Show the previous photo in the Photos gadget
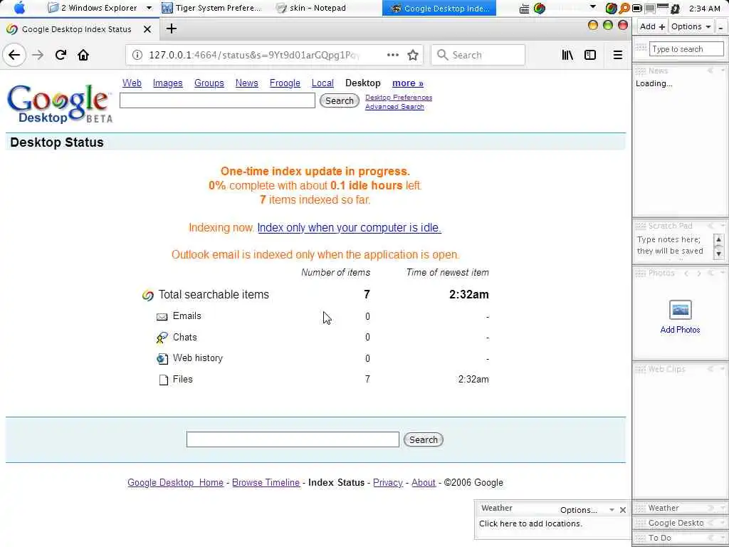 tap(686, 273)
